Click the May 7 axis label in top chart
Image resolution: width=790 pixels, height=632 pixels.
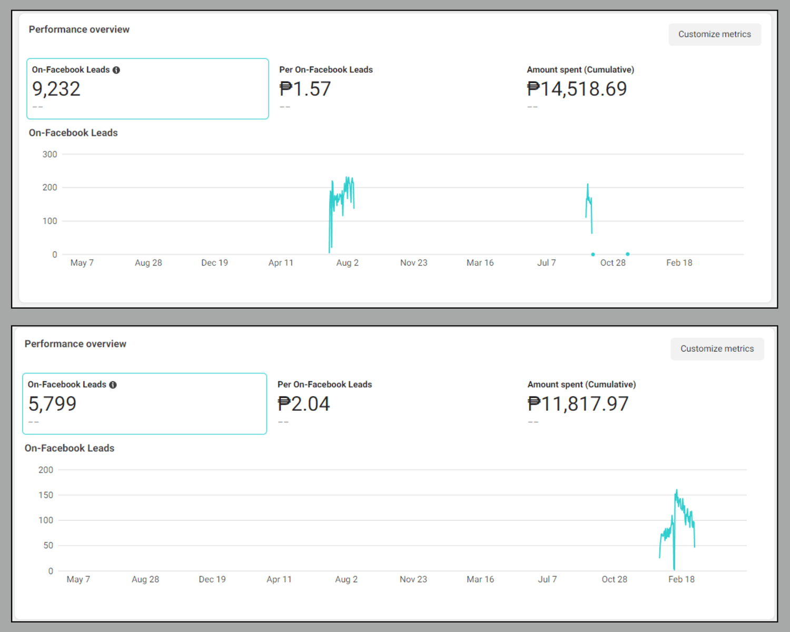tap(82, 263)
